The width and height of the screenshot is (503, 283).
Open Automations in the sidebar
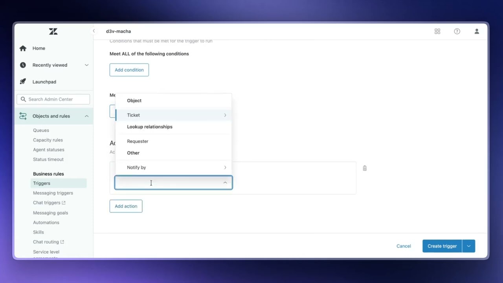[46, 222]
